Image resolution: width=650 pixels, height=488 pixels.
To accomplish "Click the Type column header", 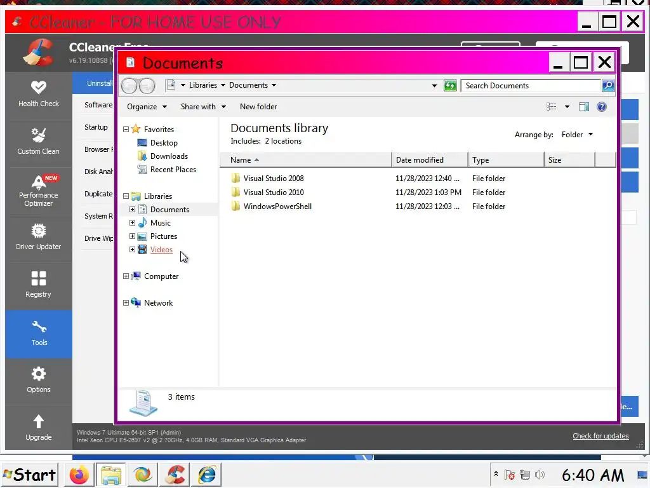I will coord(506,159).
